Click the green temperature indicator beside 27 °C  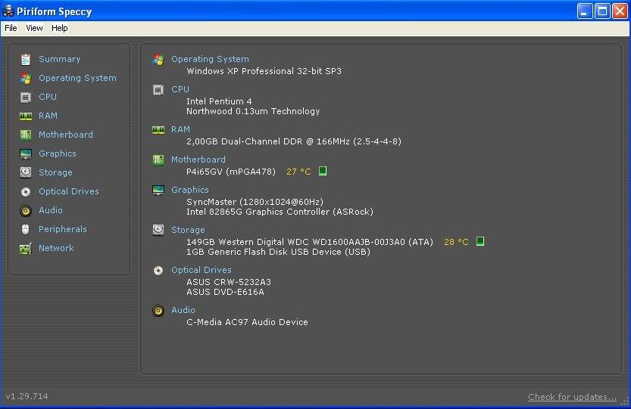(323, 171)
